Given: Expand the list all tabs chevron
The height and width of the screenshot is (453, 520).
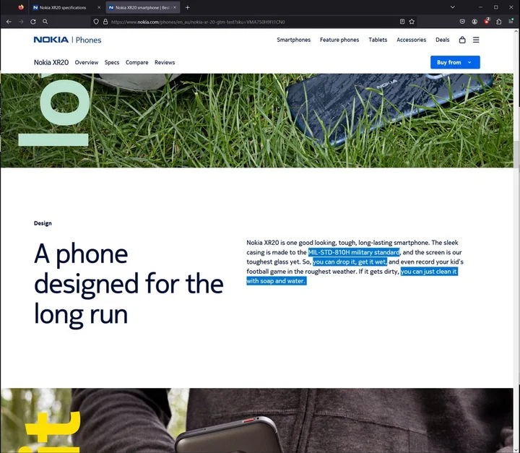Looking at the screenshot, I should pos(452,7).
